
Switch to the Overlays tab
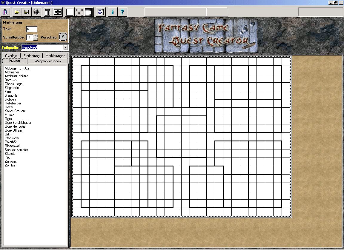[x=11, y=56]
